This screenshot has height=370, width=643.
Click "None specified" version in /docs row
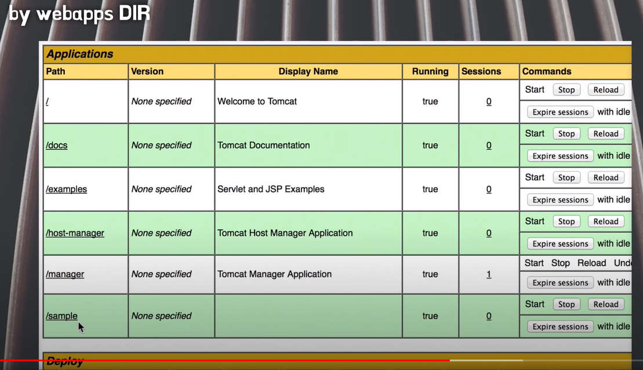(161, 145)
